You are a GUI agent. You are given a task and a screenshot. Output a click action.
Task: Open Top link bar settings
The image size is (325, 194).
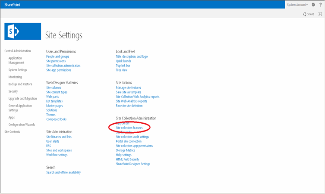coord(123,66)
